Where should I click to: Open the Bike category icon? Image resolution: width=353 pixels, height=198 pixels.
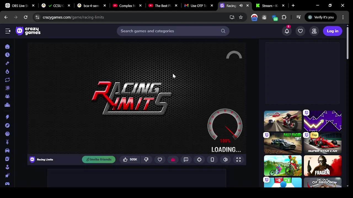click(7, 142)
